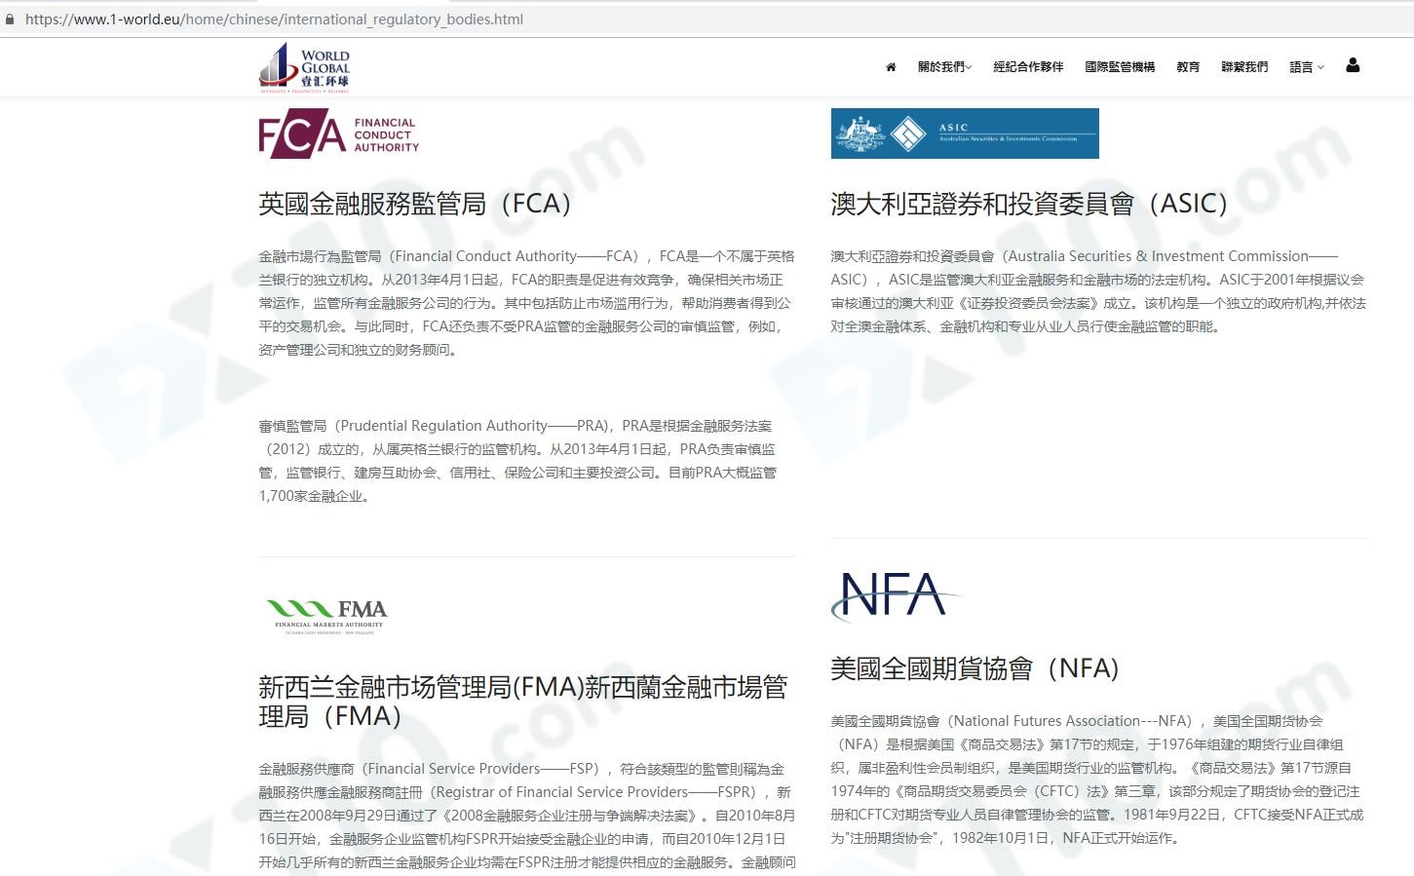Expand the 關於我們 dropdown menu
1414x876 pixels.
click(x=944, y=67)
